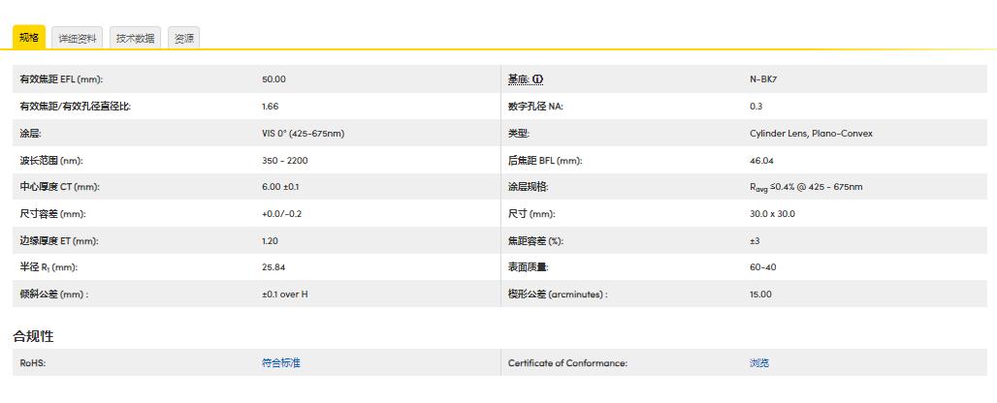Select the 有效焦距 EFL value 50.00

pos(273,79)
